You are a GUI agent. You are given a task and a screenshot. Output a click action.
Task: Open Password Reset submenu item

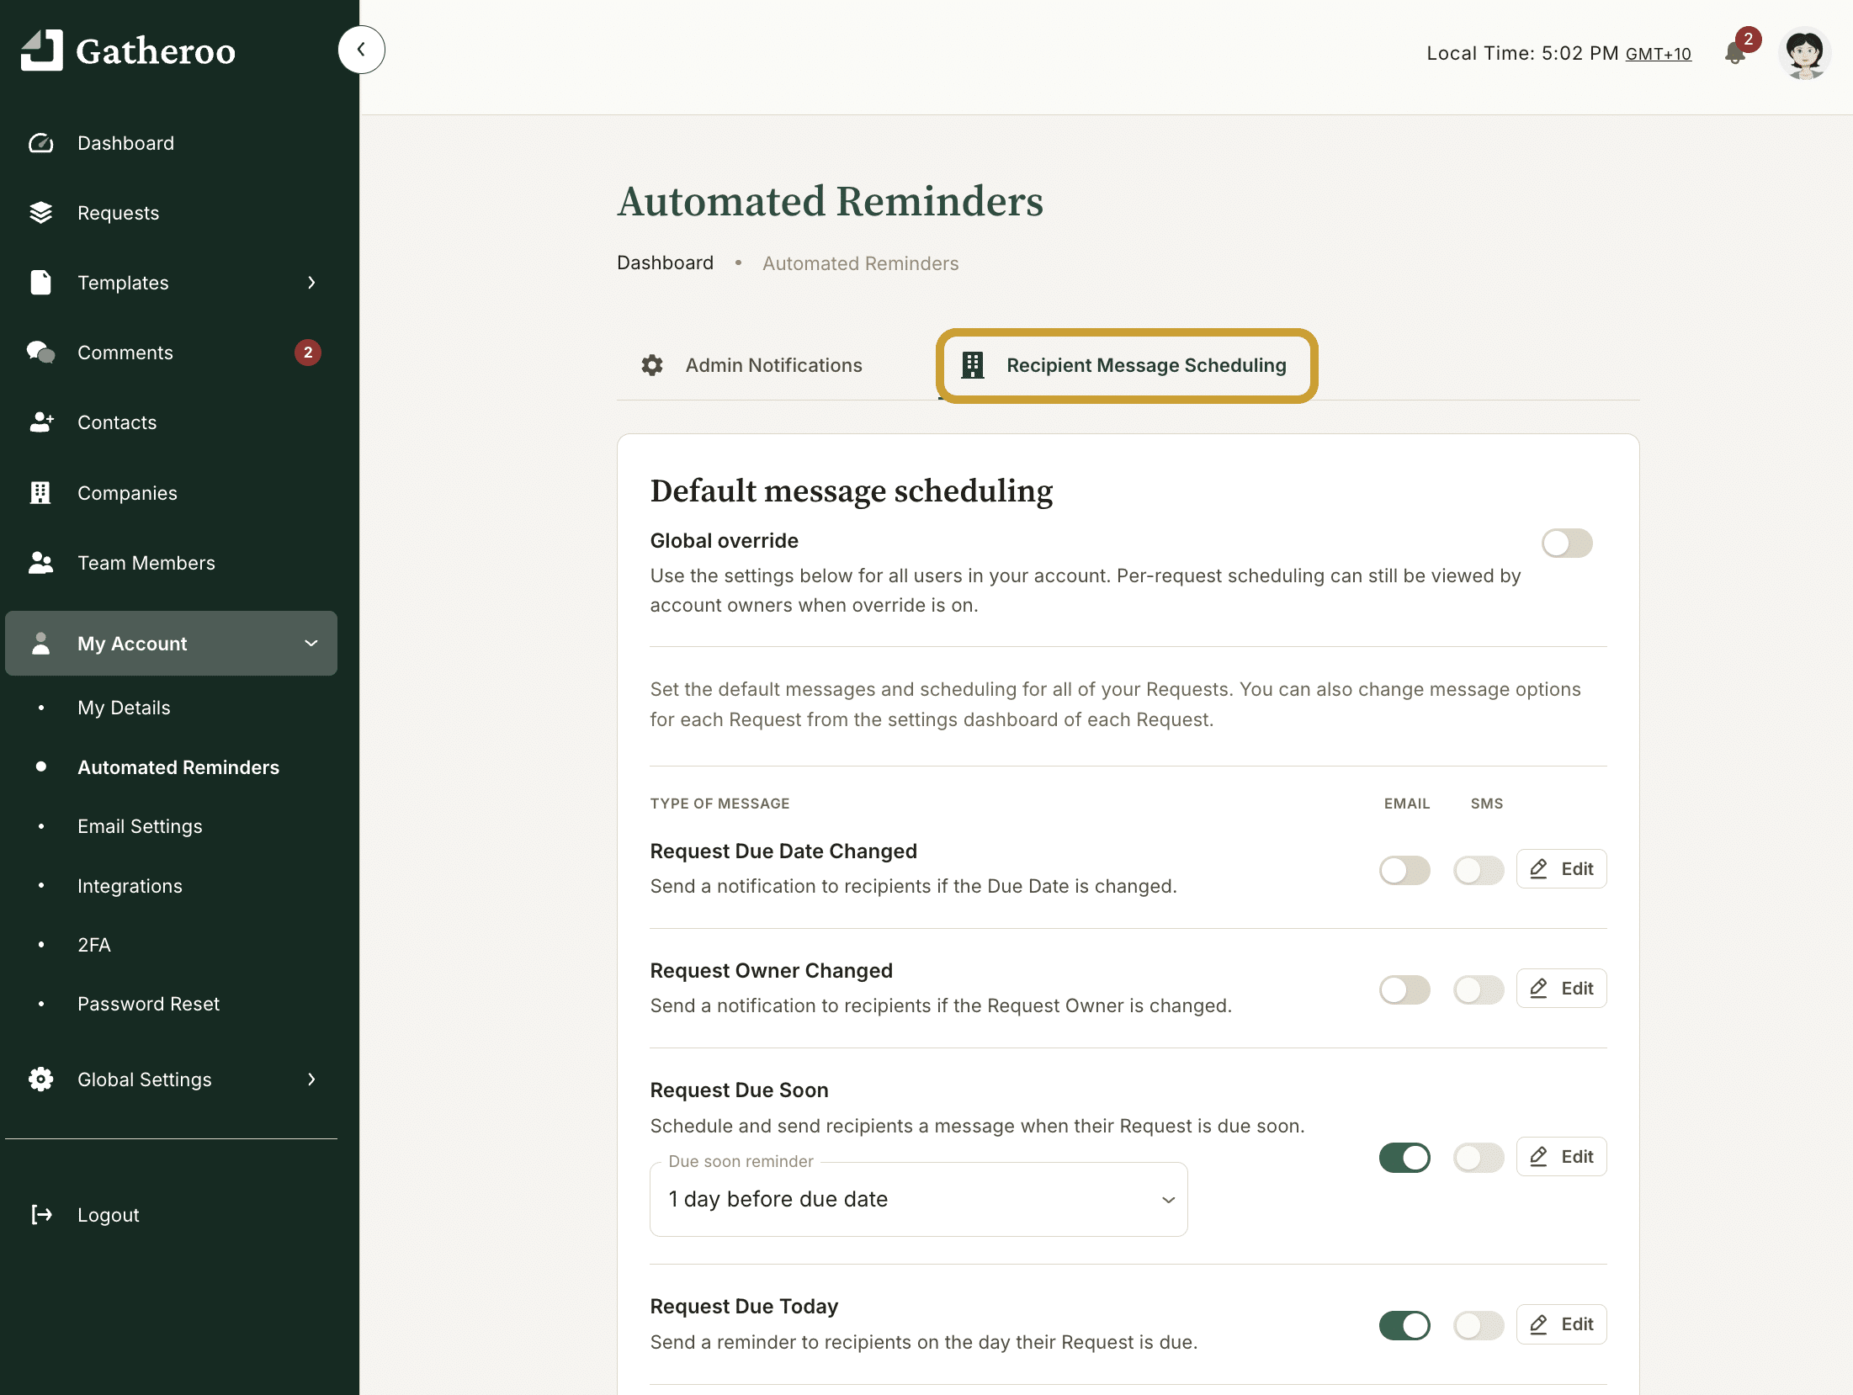coord(148,1004)
